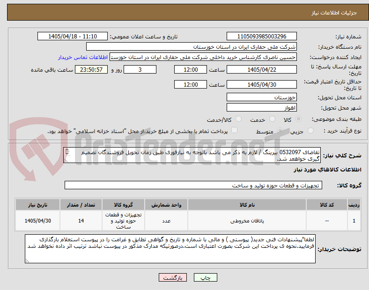Click the deadline time field next to 1405/04/22
The height and width of the screenshot is (290, 369).
191,70
